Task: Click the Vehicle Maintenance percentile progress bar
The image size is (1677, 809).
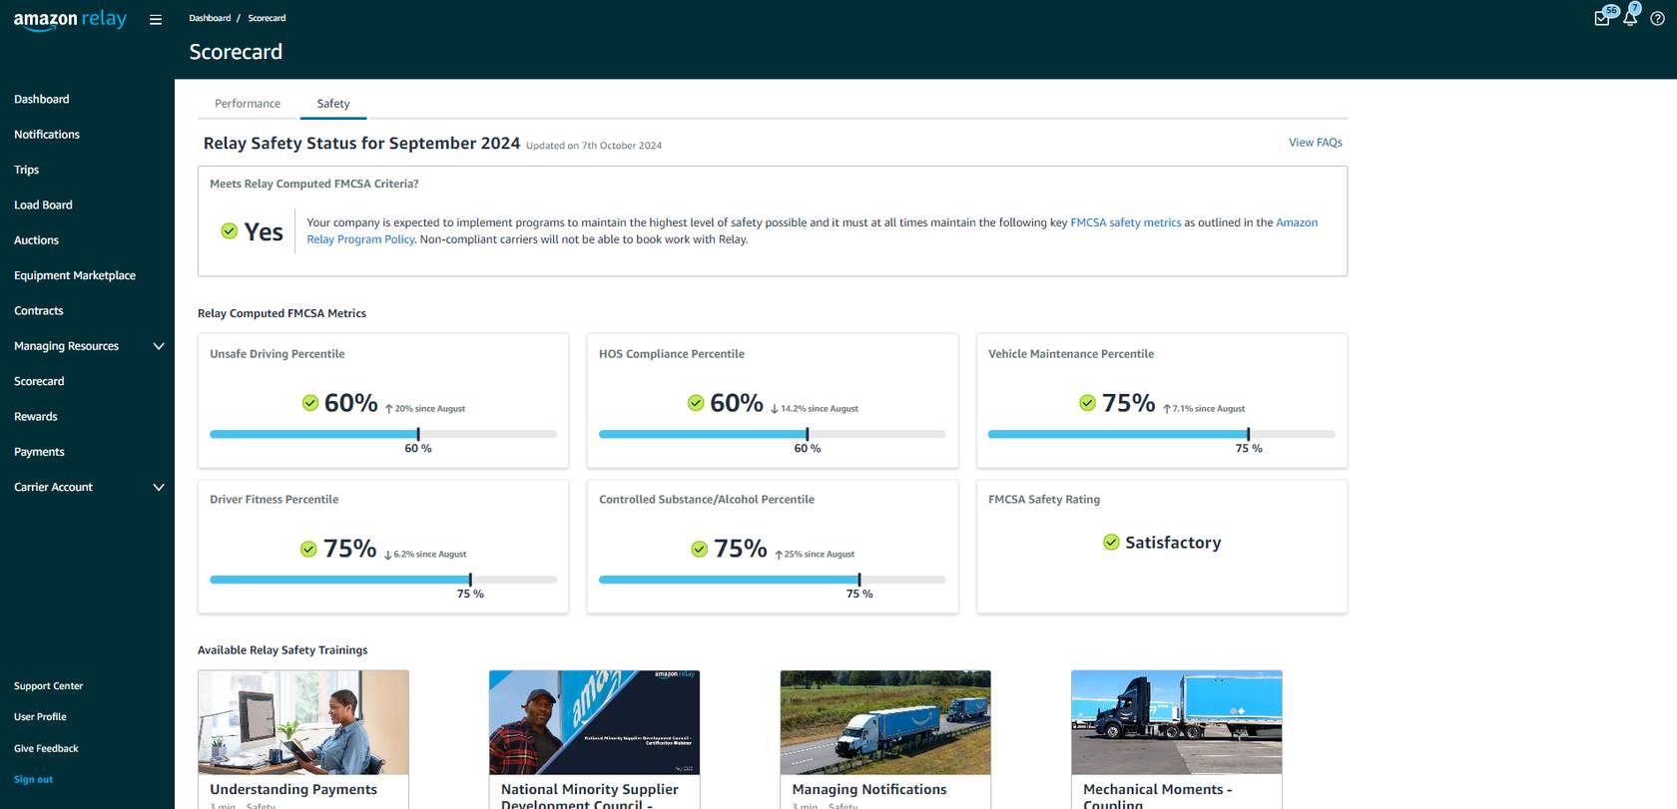Action: [1161, 435]
